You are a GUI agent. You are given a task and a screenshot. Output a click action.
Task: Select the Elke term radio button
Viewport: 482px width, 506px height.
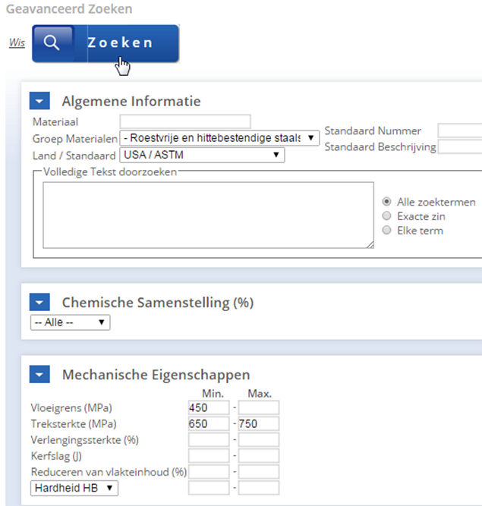386,230
